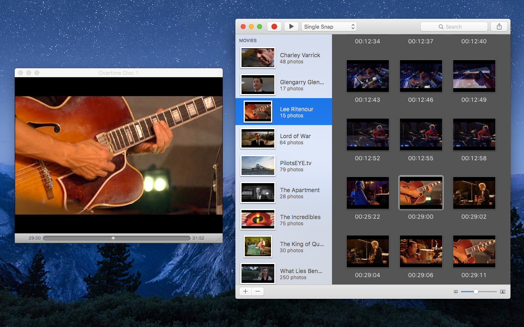Click the plus button to add a movie

pos(245,291)
